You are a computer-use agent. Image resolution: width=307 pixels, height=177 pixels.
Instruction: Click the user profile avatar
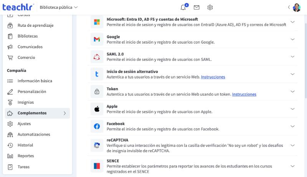297,7
